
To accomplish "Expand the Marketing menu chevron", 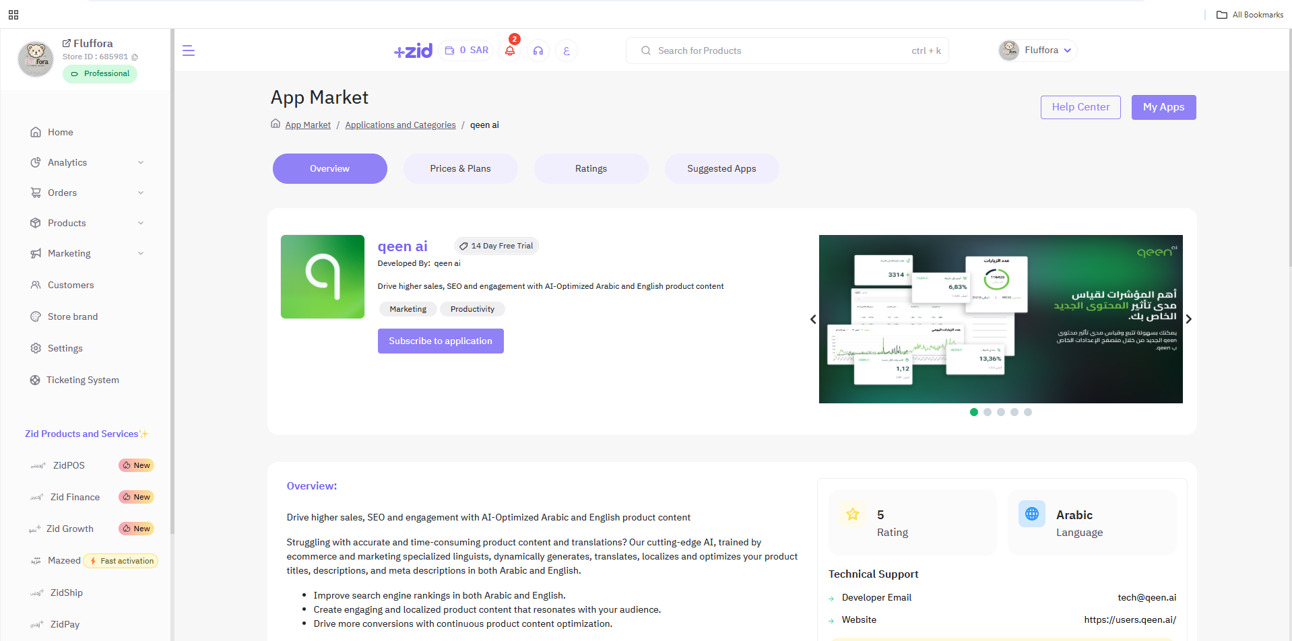I will pos(141,253).
